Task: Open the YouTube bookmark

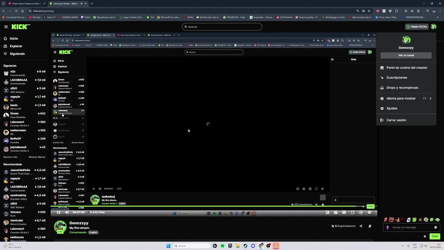Action: pyautogui.click(x=35, y=17)
